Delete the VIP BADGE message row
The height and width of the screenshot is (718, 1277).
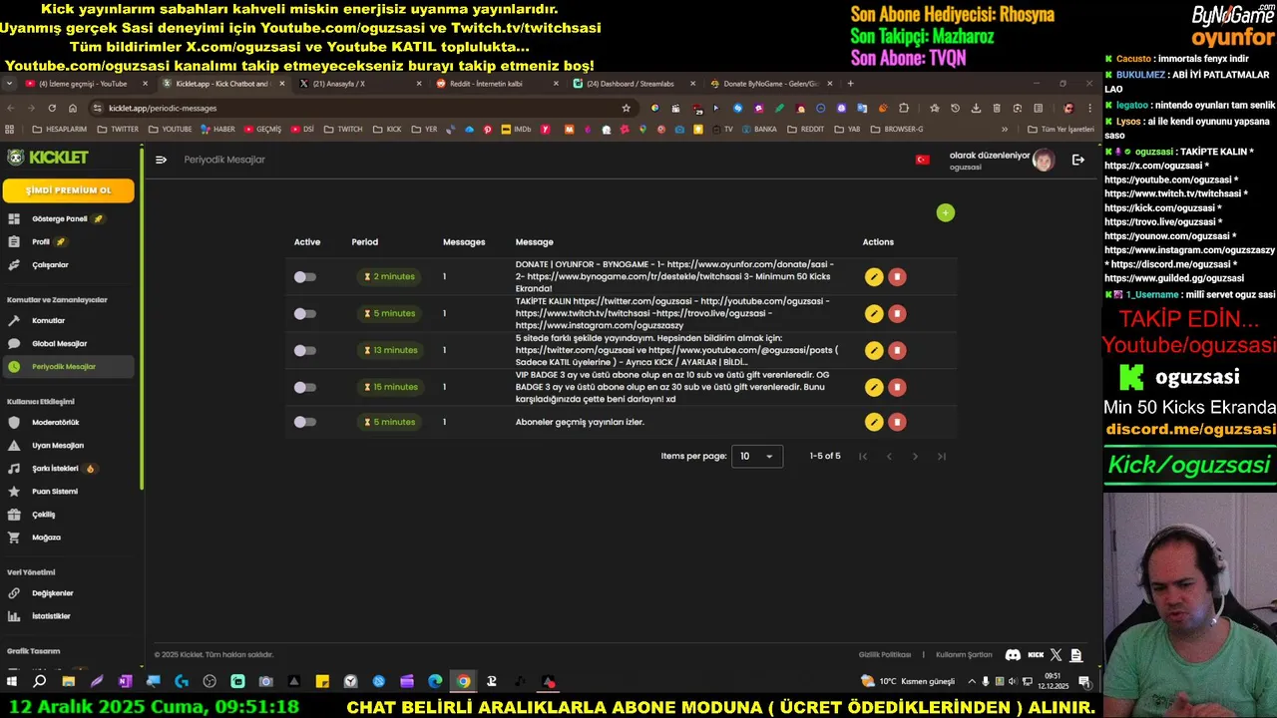tap(897, 387)
